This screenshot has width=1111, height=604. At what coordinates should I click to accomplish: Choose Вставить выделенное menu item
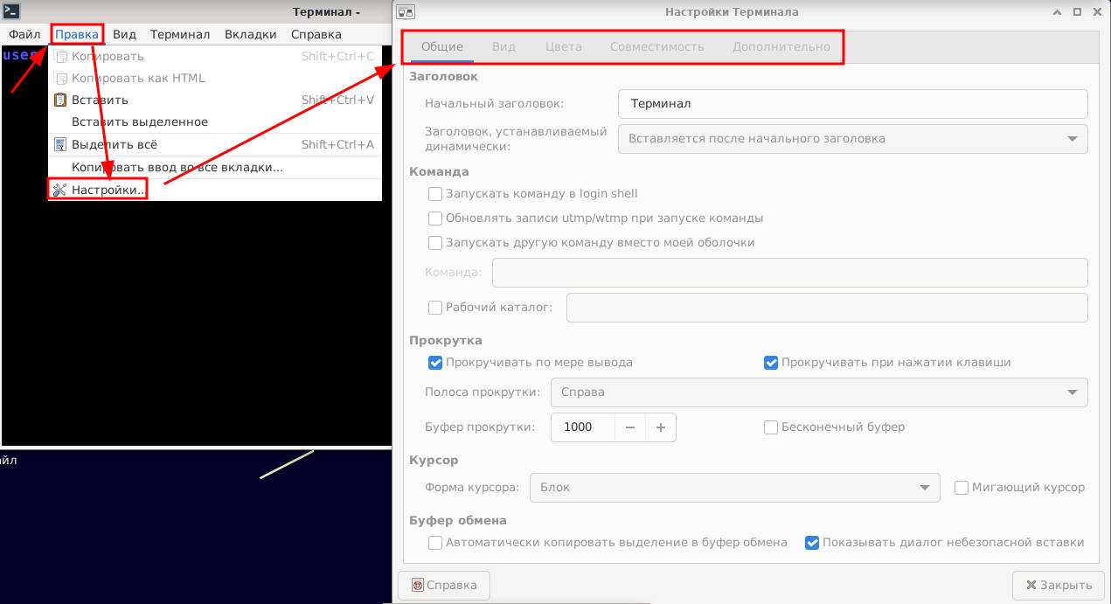[215, 121]
